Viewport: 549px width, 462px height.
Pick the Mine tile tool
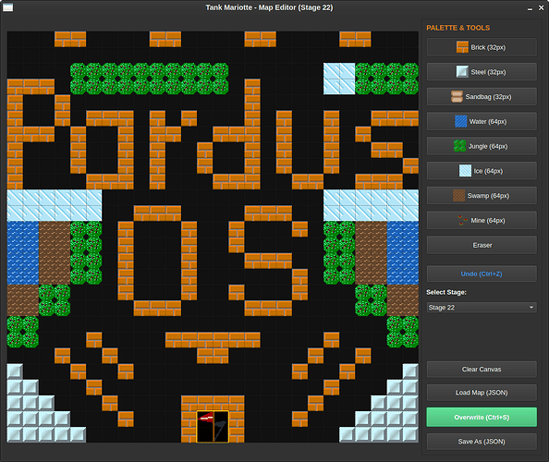tap(482, 220)
